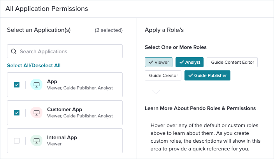Check the Internal App checkbox
Image resolution: width=274 pixels, height=159 pixels.
point(17,141)
